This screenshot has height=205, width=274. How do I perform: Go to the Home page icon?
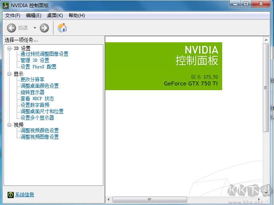[62, 28]
